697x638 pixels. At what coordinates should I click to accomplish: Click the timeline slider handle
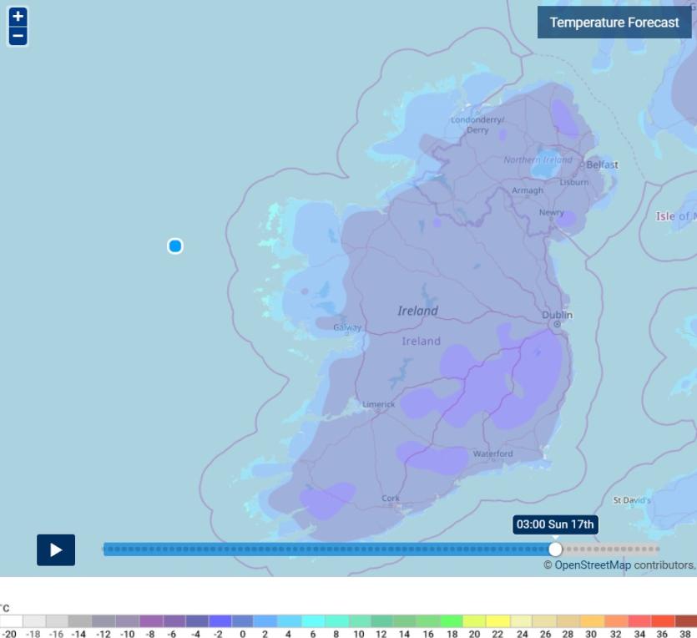[x=555, y=549]
